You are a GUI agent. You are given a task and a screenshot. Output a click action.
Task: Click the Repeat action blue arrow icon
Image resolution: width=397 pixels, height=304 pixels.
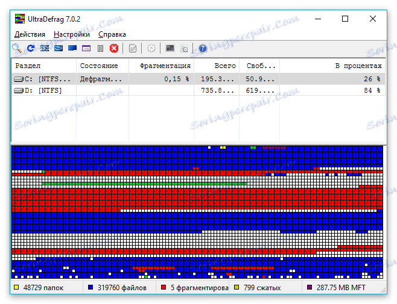[x=31, y=48]
